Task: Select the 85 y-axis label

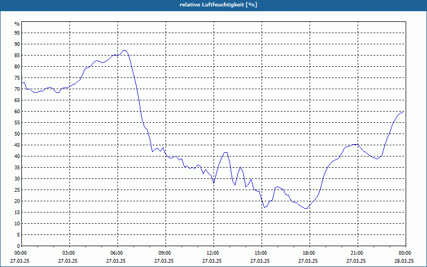Action: [x=17, y=56]
